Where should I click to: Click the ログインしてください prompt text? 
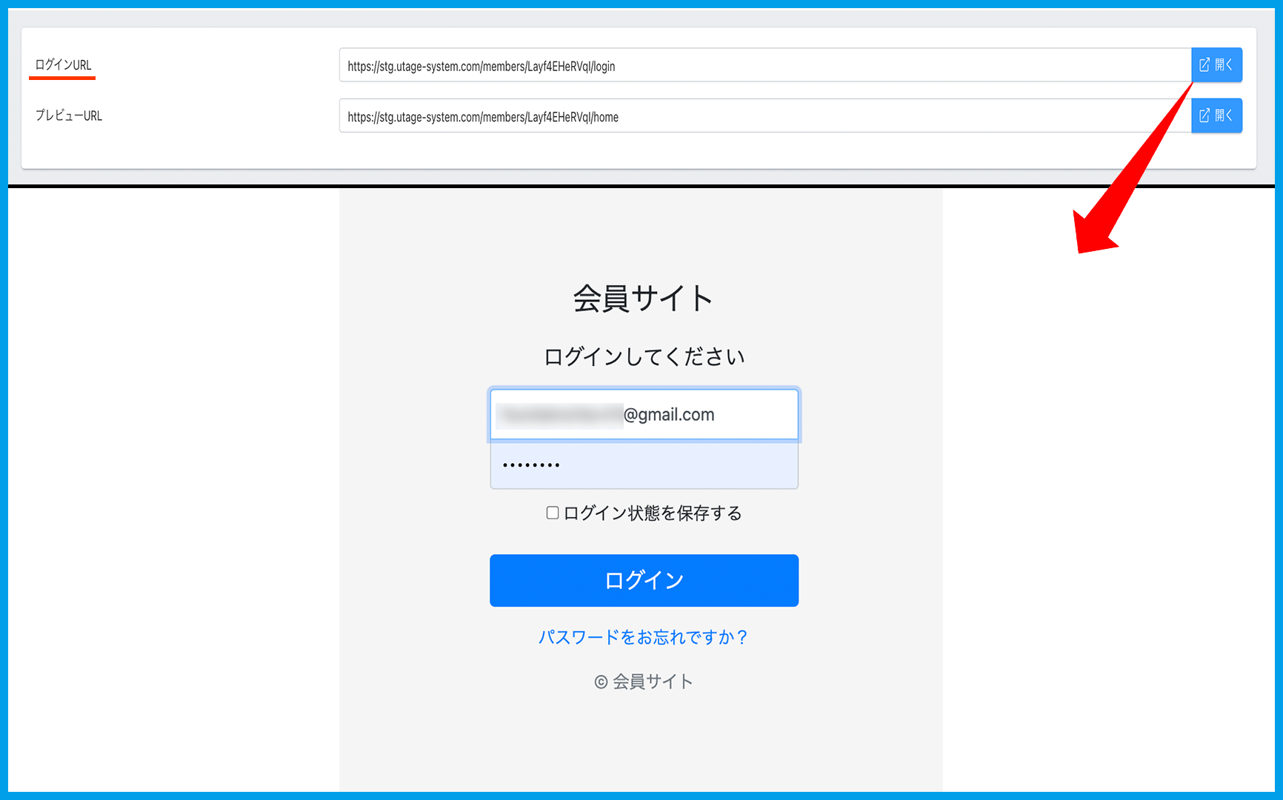tap(644, 357)
